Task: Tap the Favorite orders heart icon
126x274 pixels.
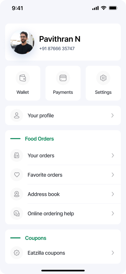Action: tap(17, 175)
